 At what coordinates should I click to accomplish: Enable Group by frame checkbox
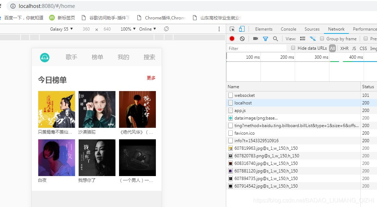tap(322, 39)
